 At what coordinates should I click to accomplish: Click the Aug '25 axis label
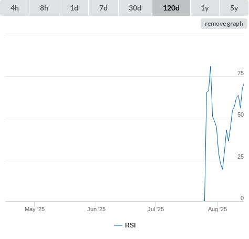point(217,209)
